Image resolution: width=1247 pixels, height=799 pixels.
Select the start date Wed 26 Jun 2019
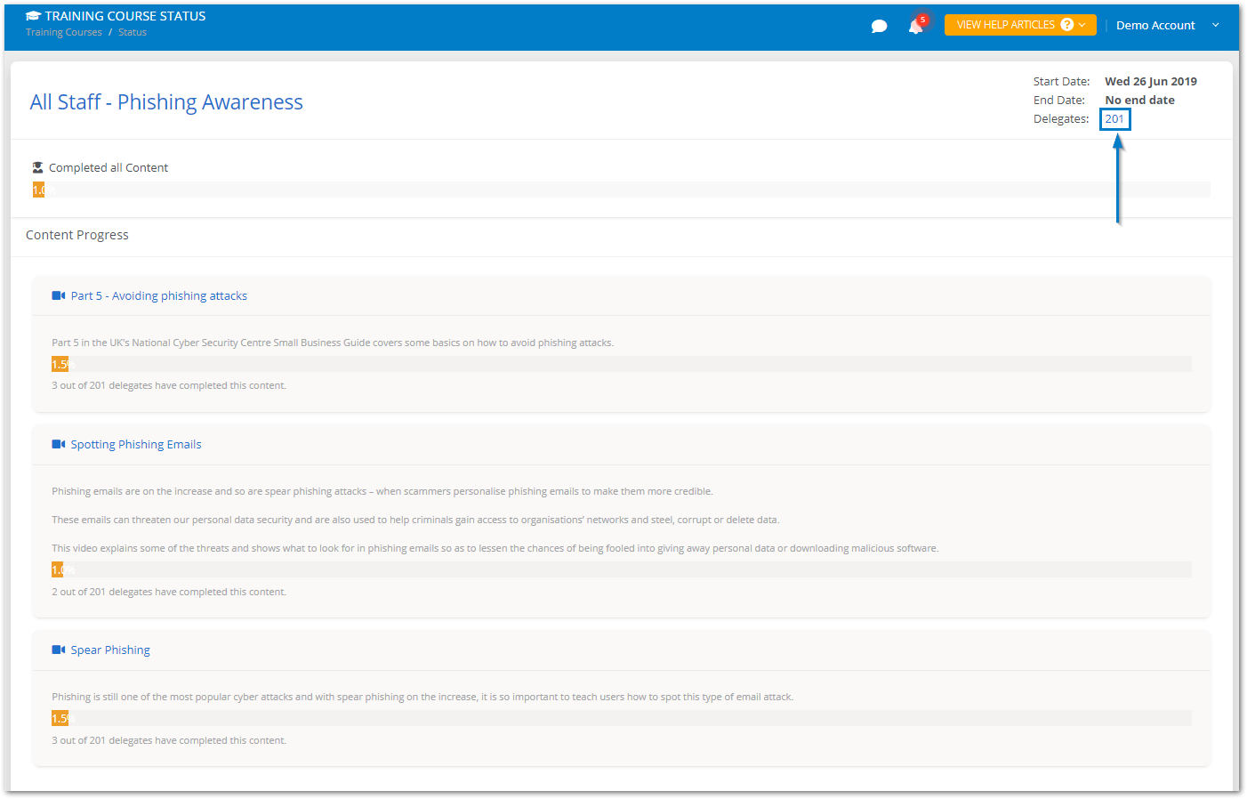pyautogui.click(x=1151, y=81)
